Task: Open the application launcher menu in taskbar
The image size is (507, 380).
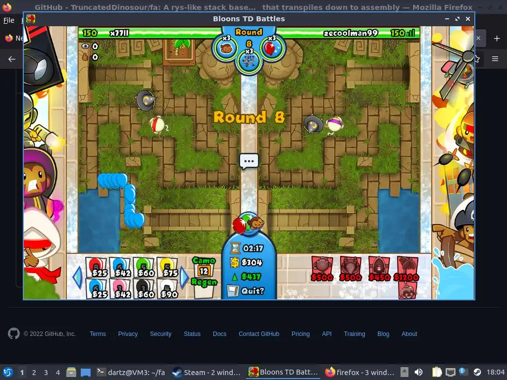Action: [x=8, y=372]
